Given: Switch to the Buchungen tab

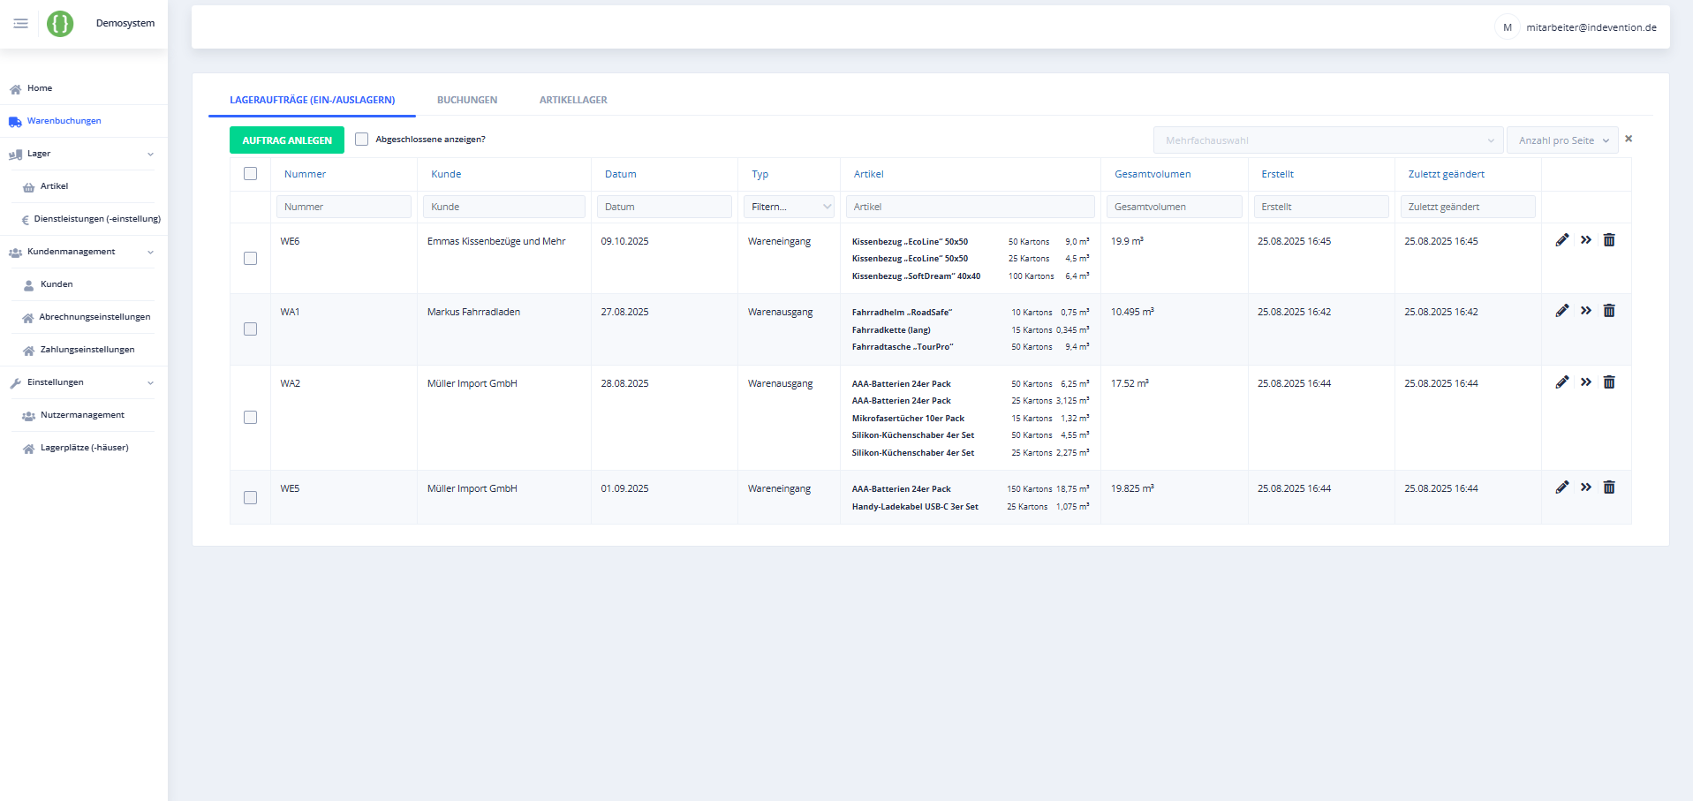Looking at the screenshot, I should (466, 100).
